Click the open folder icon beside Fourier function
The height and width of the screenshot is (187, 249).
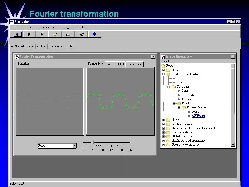184,107
